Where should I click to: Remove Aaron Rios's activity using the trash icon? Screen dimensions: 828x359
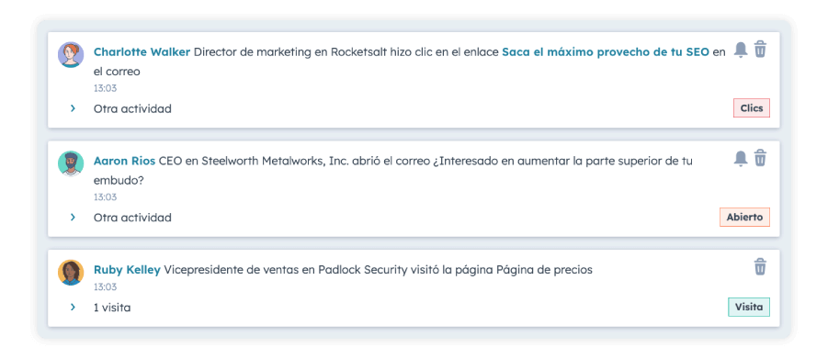coord(760,158)
